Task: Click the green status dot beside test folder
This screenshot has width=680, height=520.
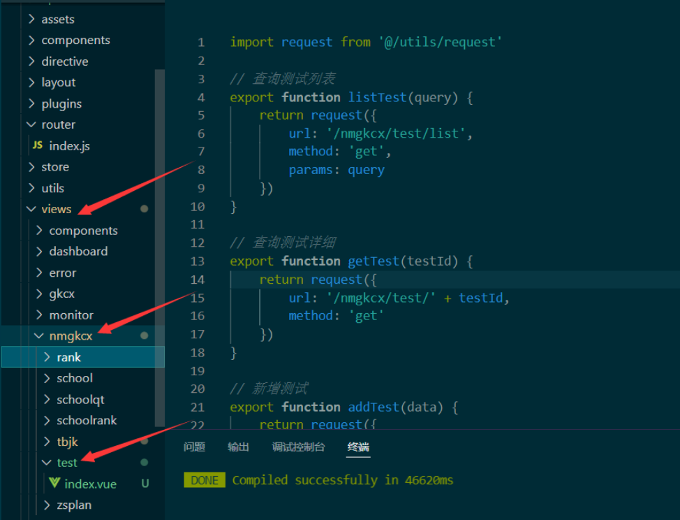Action: coord(144,463)
